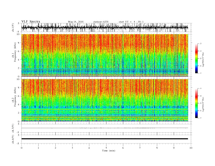Click the "5" tick on the time axis
Image resolution: width=215 pixels, height=166 pixels.
[106, 148]
